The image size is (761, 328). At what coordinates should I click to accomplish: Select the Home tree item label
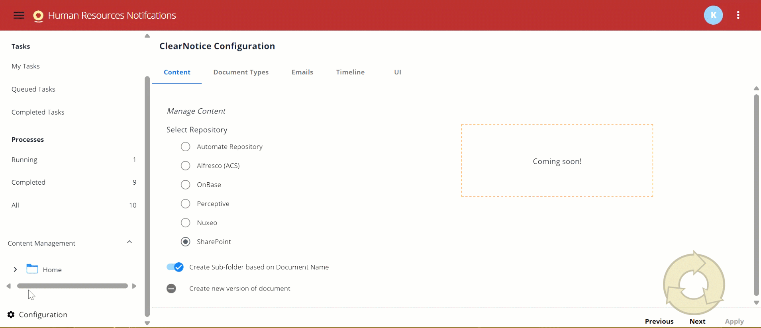pos(52,270)
